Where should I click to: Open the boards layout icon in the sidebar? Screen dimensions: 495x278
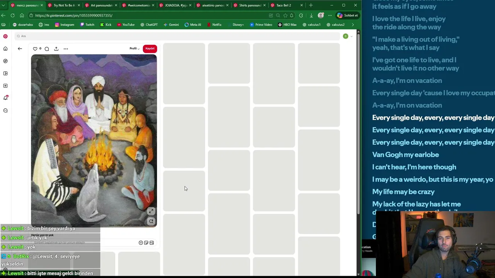coord(5,73)
